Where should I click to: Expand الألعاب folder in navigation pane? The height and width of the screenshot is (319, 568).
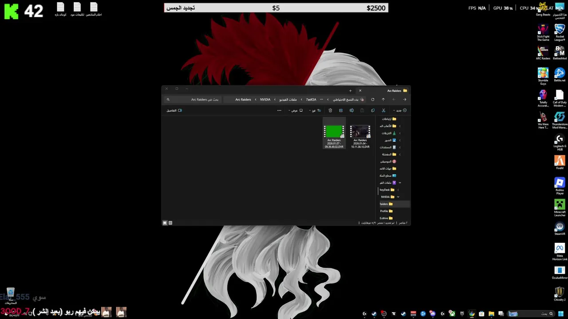400,126
